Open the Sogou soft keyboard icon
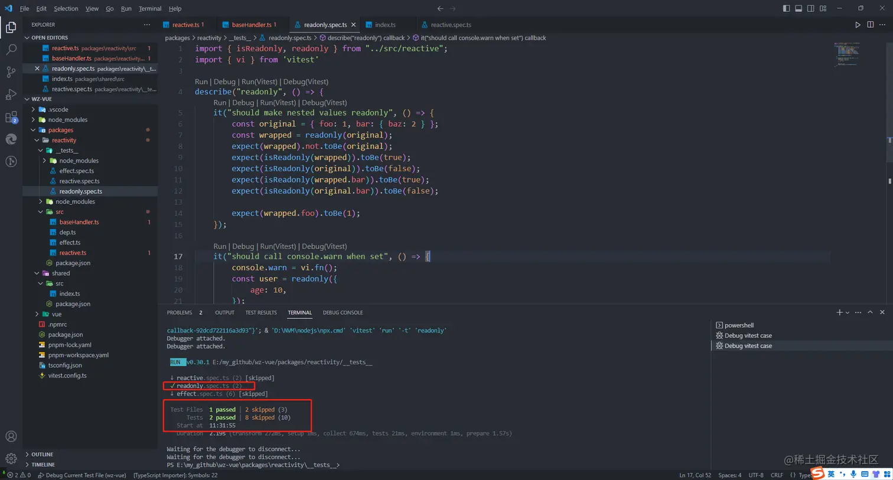 pos(865,474)
